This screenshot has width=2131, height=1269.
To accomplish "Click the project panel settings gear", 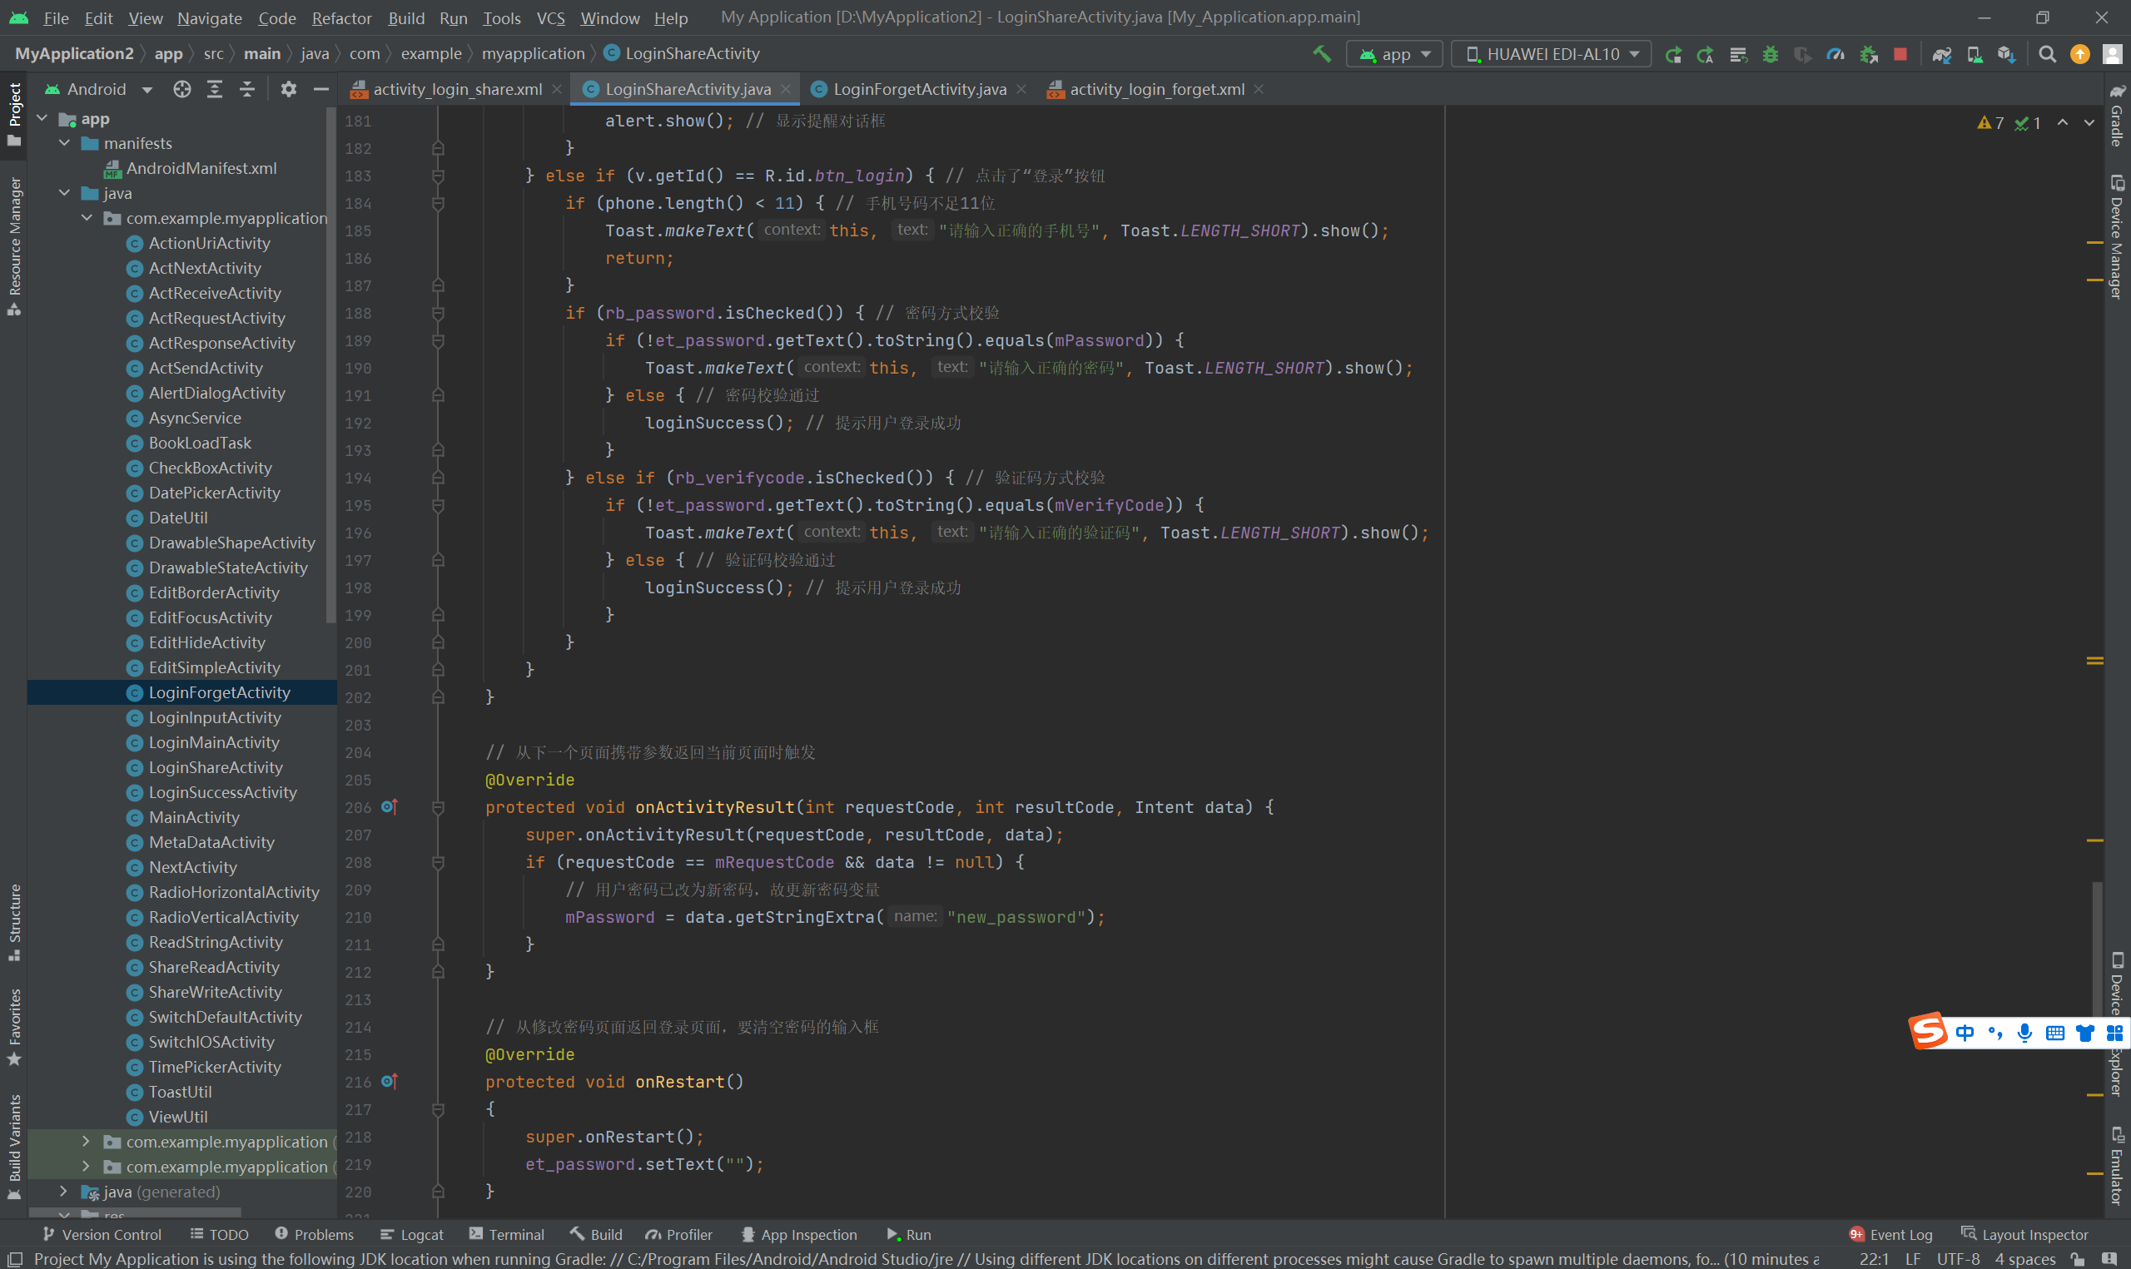I will click(x=288, y=89).
